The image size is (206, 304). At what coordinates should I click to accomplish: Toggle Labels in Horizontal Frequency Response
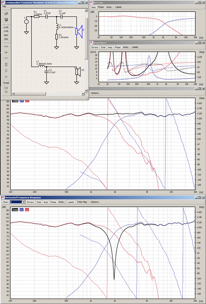(x=71, y=202)
